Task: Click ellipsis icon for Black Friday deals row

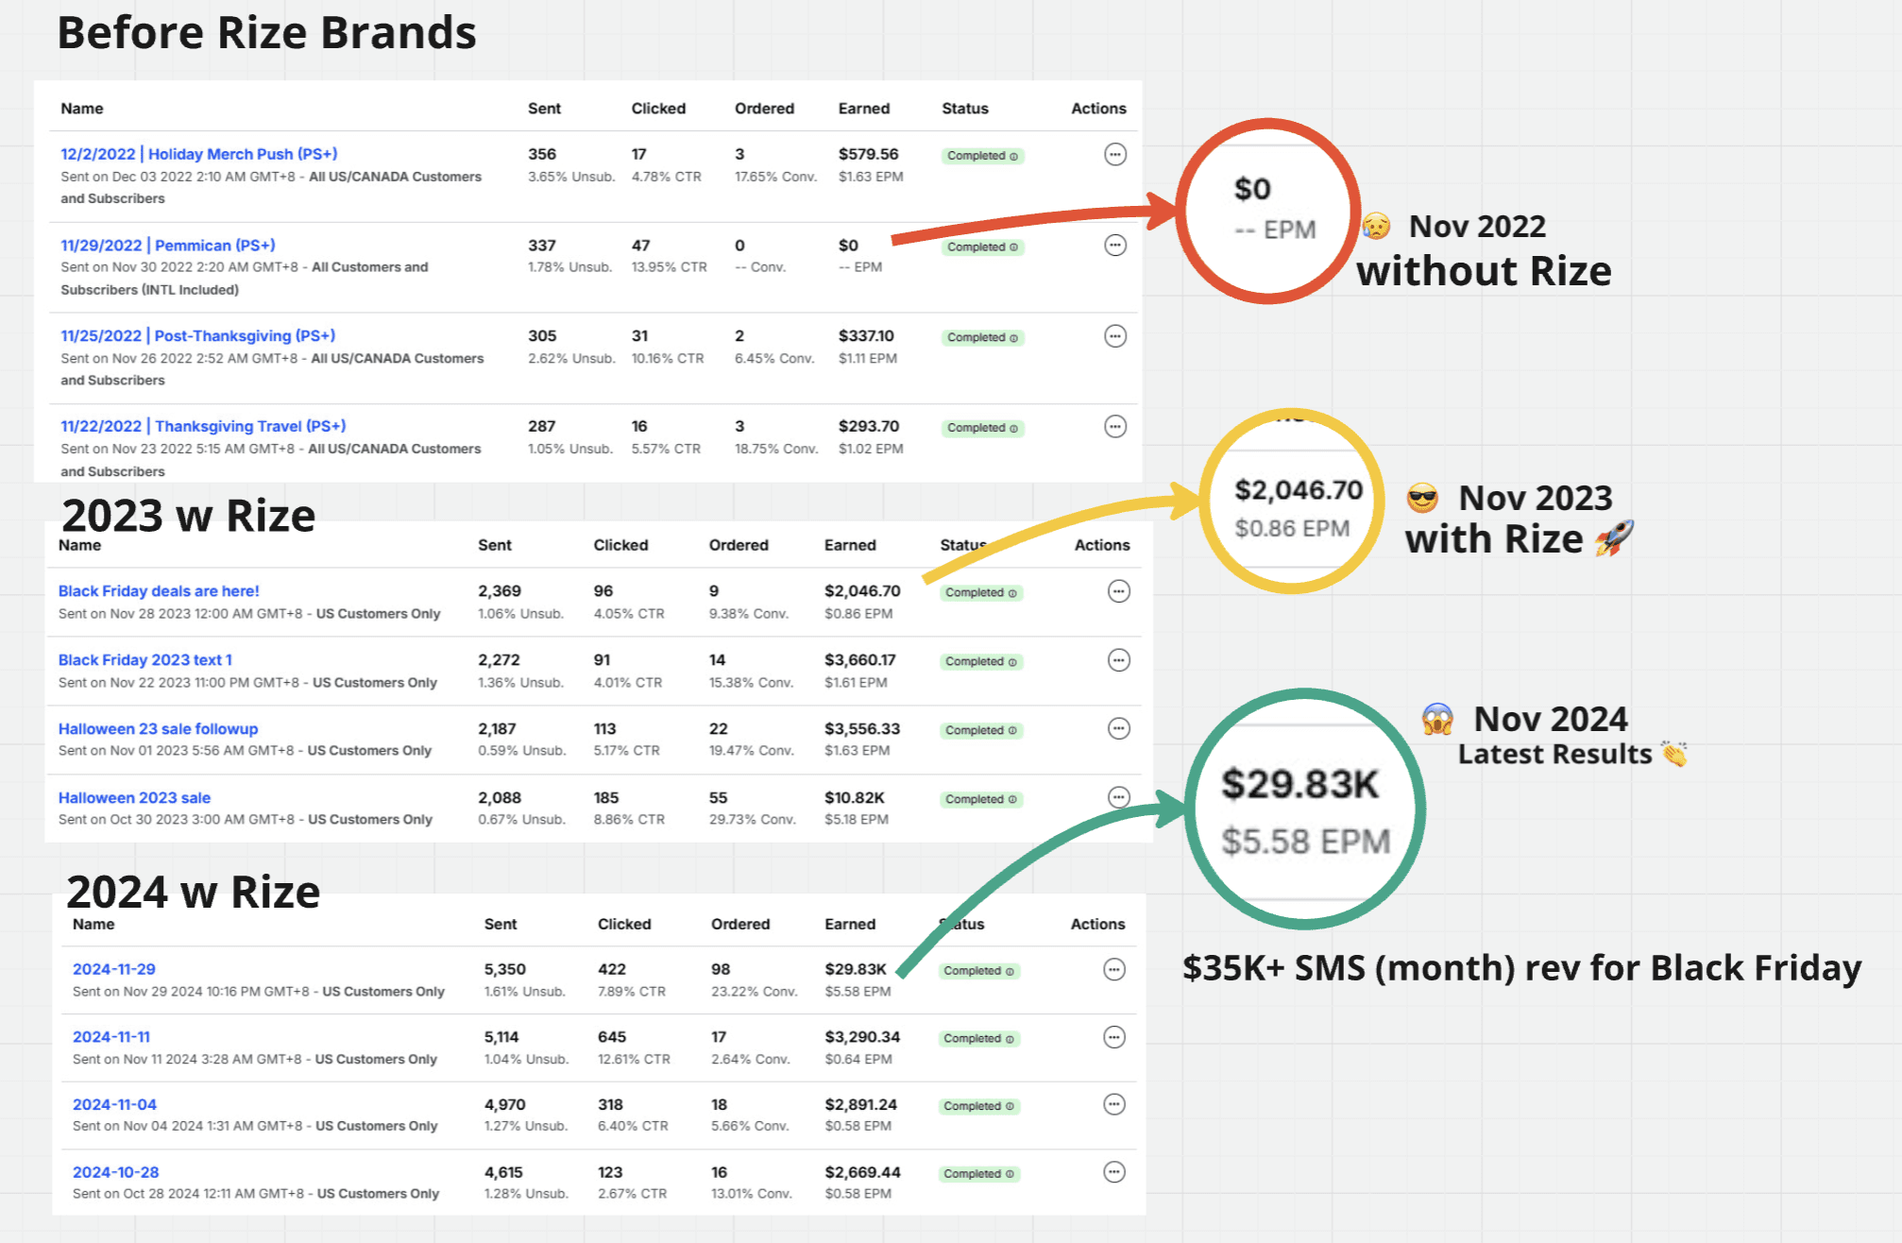Action: (x=1119, y=591)
